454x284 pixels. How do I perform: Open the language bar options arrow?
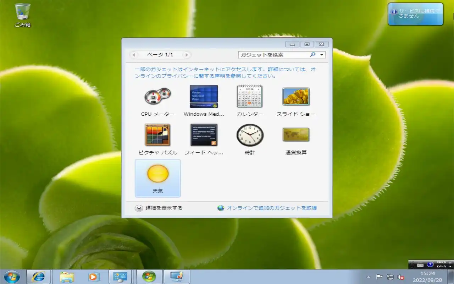coord(450,266)
